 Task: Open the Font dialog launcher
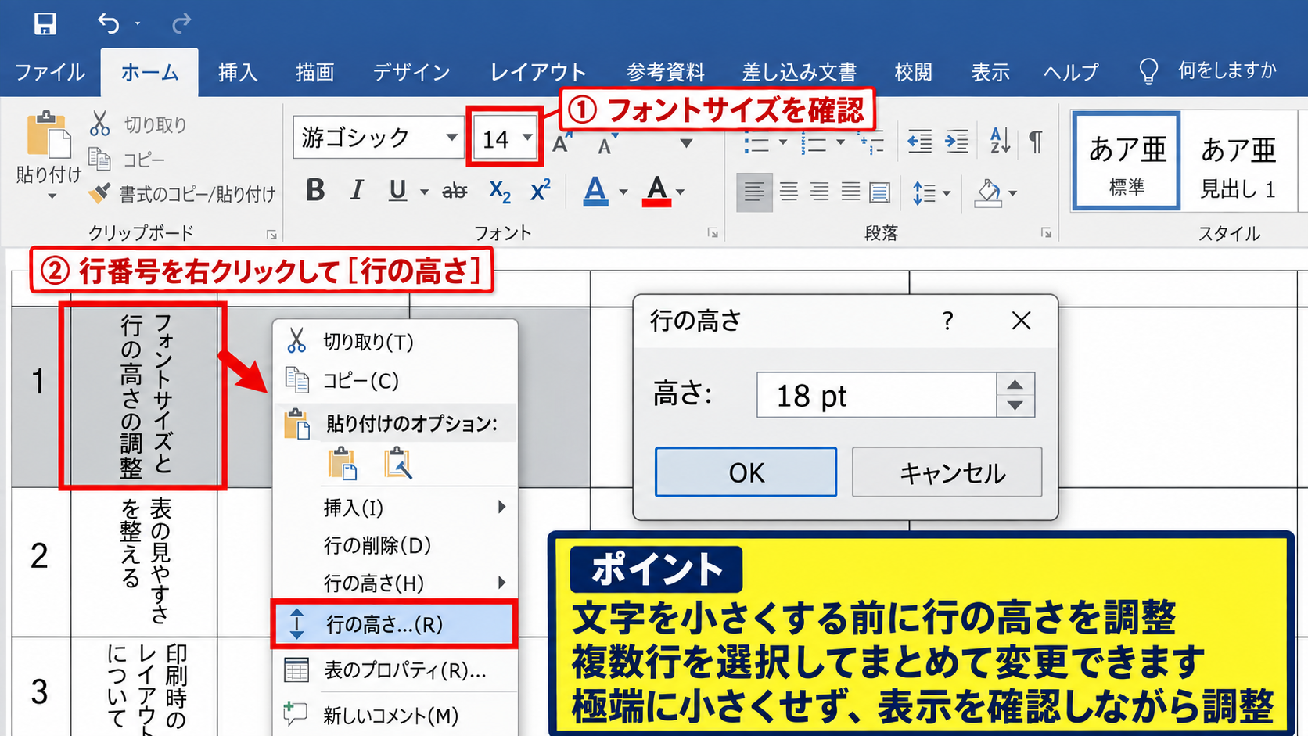[713, 233]
